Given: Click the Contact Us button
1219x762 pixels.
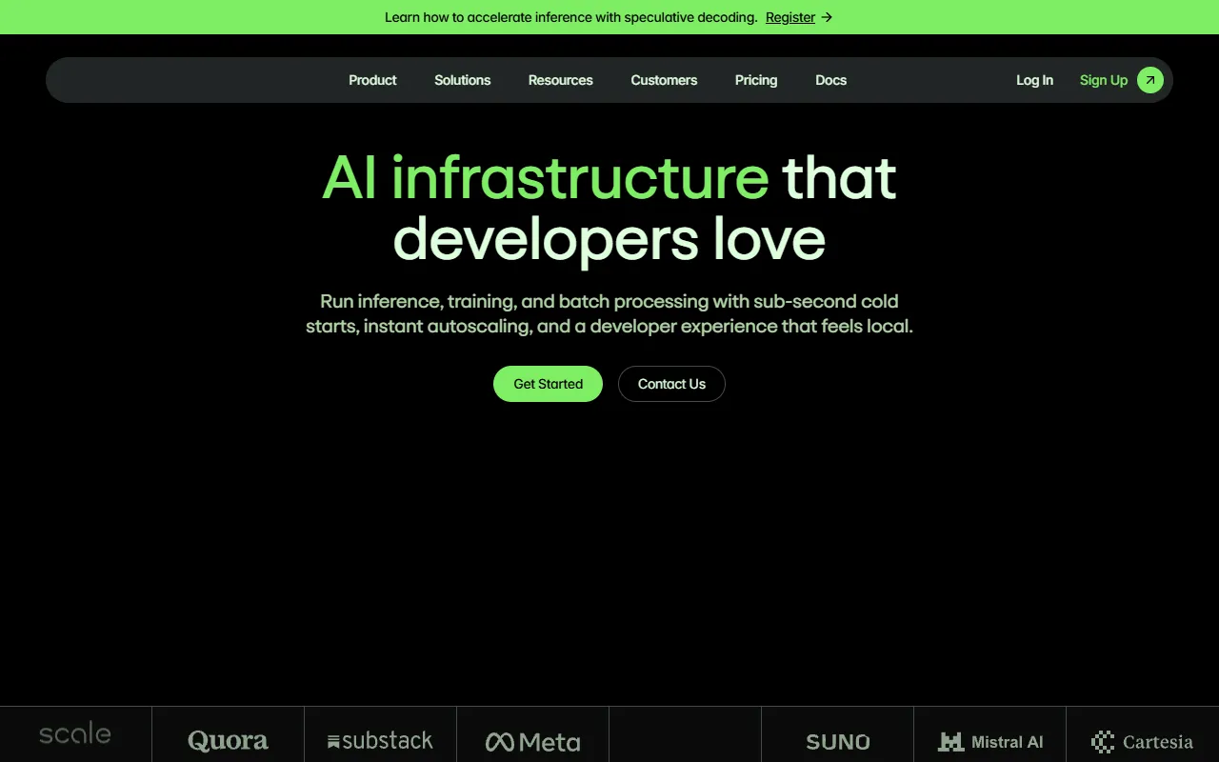Looking at the screenshot, I should [671, 384].
